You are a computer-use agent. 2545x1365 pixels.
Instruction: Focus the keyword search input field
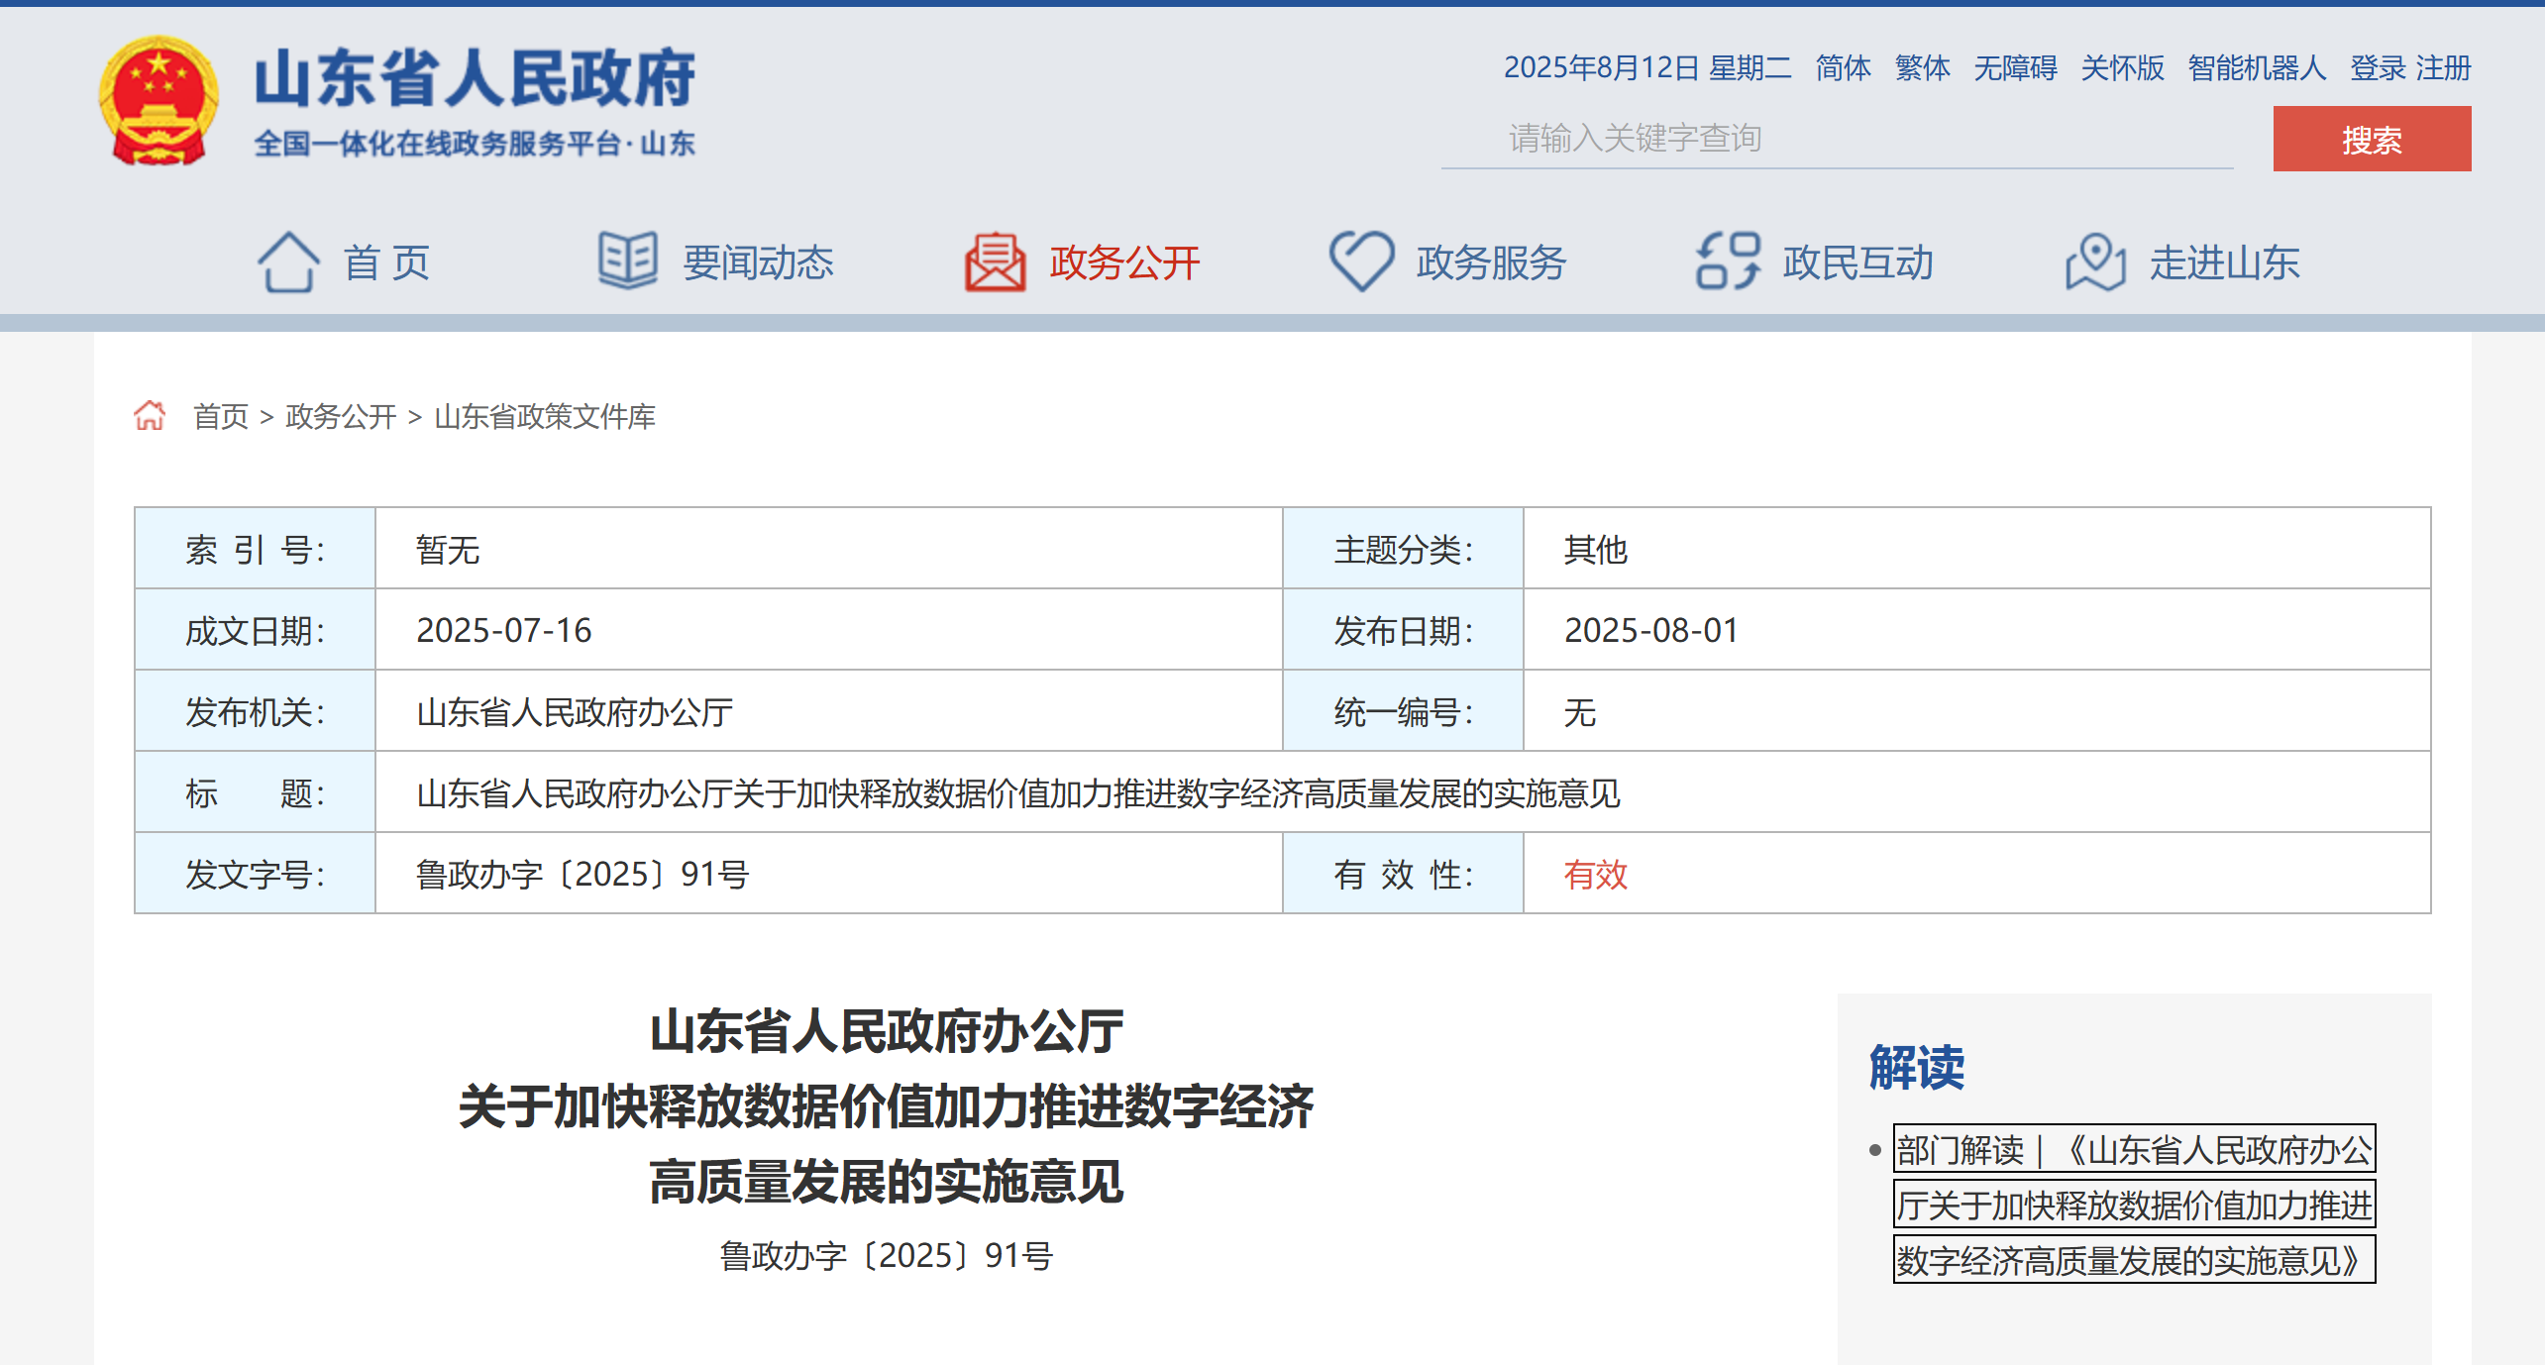click(x=1837, y=139)
